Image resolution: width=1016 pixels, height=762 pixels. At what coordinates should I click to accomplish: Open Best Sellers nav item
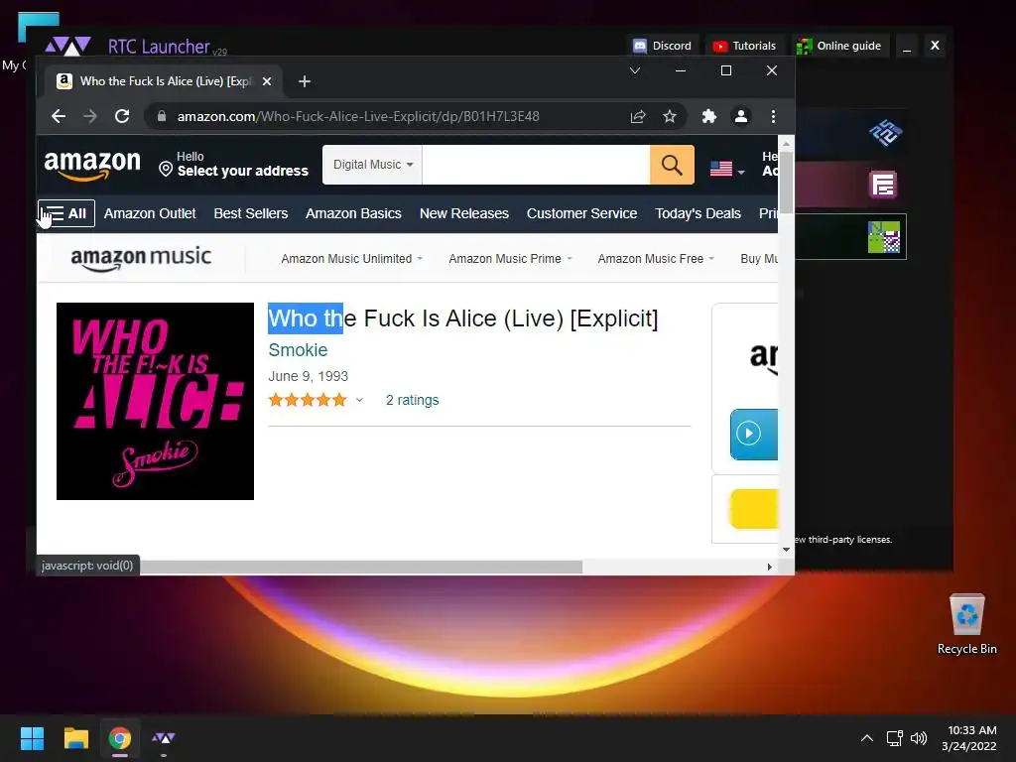(x=251, y=213)
